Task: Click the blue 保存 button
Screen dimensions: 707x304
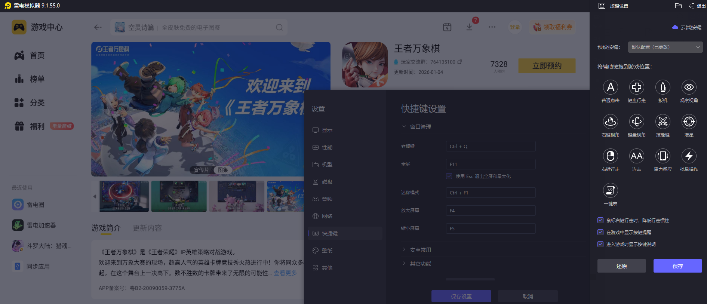Action: [678, 266]
